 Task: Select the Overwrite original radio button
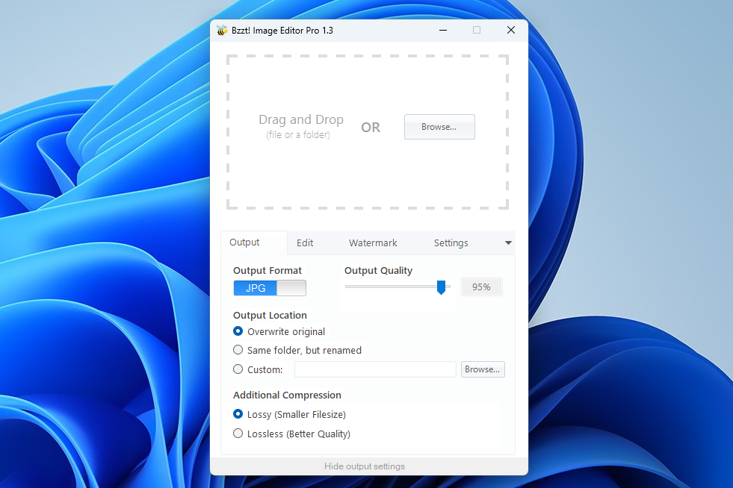pos(238,331)
